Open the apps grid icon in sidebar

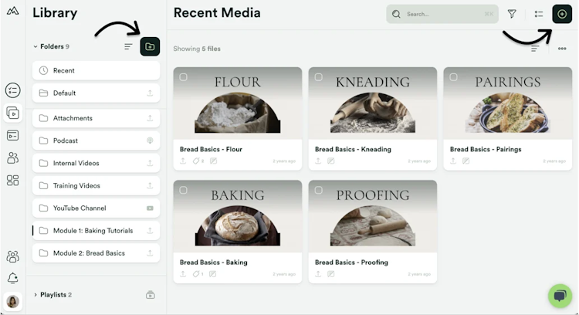(x=12, y=181)
